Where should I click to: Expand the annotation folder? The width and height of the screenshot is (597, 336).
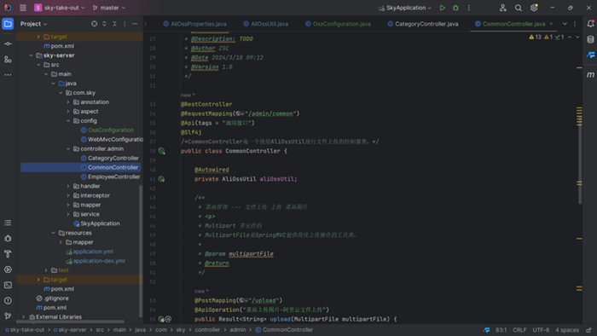point(68,102)
